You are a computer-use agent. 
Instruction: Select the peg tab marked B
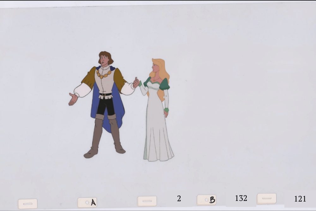point(206,200)
